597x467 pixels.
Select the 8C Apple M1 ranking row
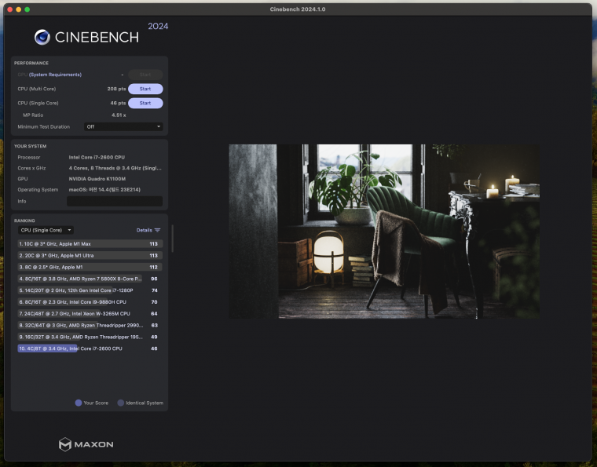[x=90, y=267]
